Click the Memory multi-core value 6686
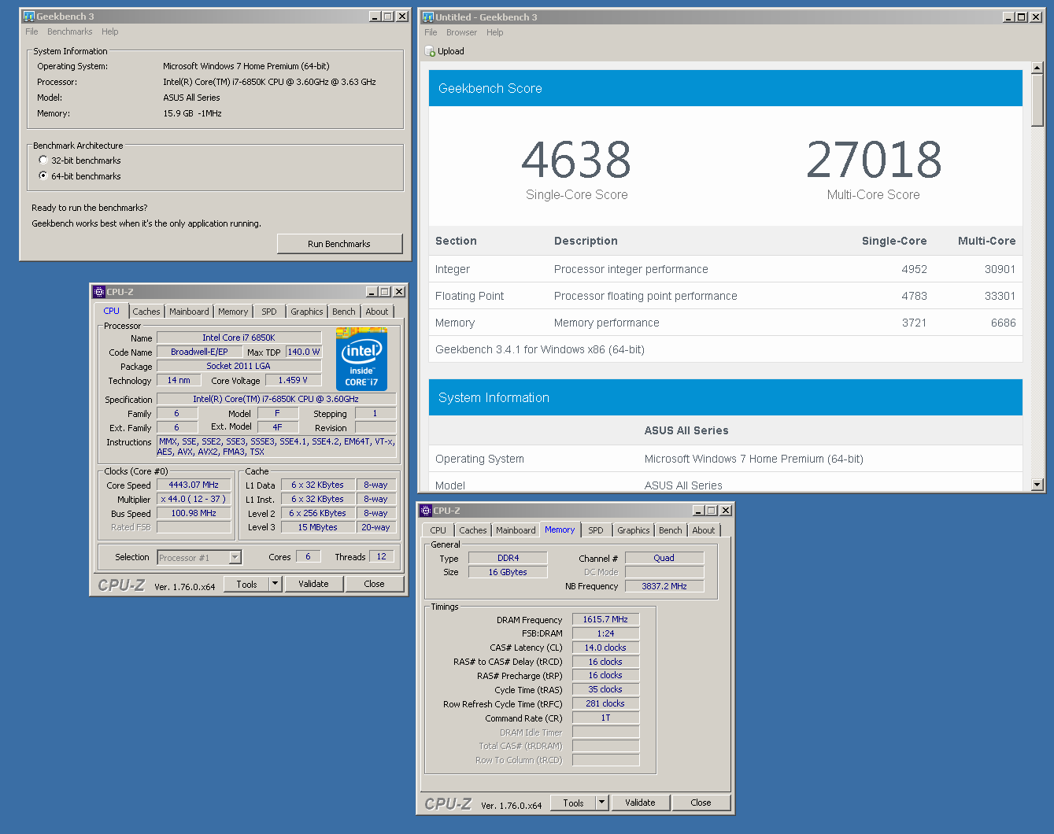The image size is (1054, 834). click(1003, 323)
